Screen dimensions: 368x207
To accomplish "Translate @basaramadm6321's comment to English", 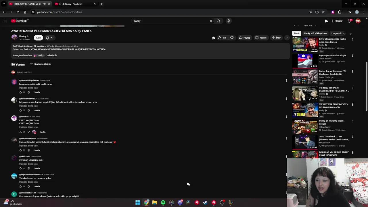I will [29, 106].
